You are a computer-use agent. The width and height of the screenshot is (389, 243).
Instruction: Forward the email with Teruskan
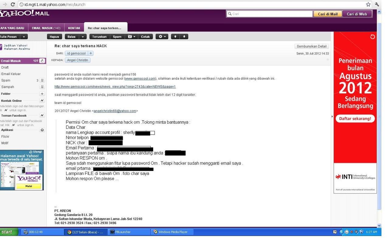pos(99,37)
